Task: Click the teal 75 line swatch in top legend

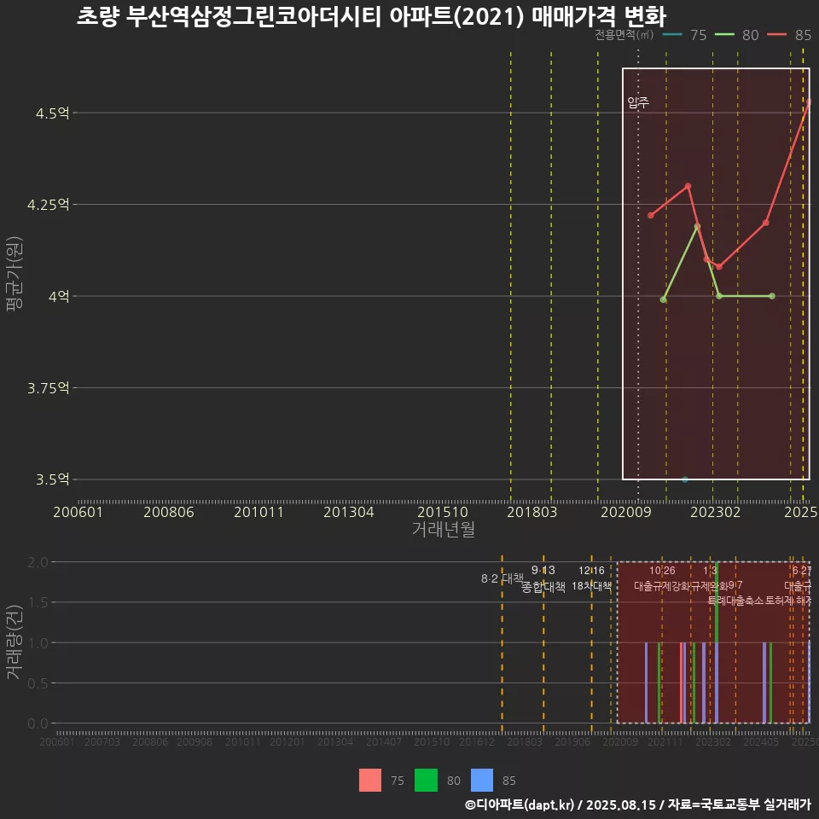Action: tap(671, 35)
